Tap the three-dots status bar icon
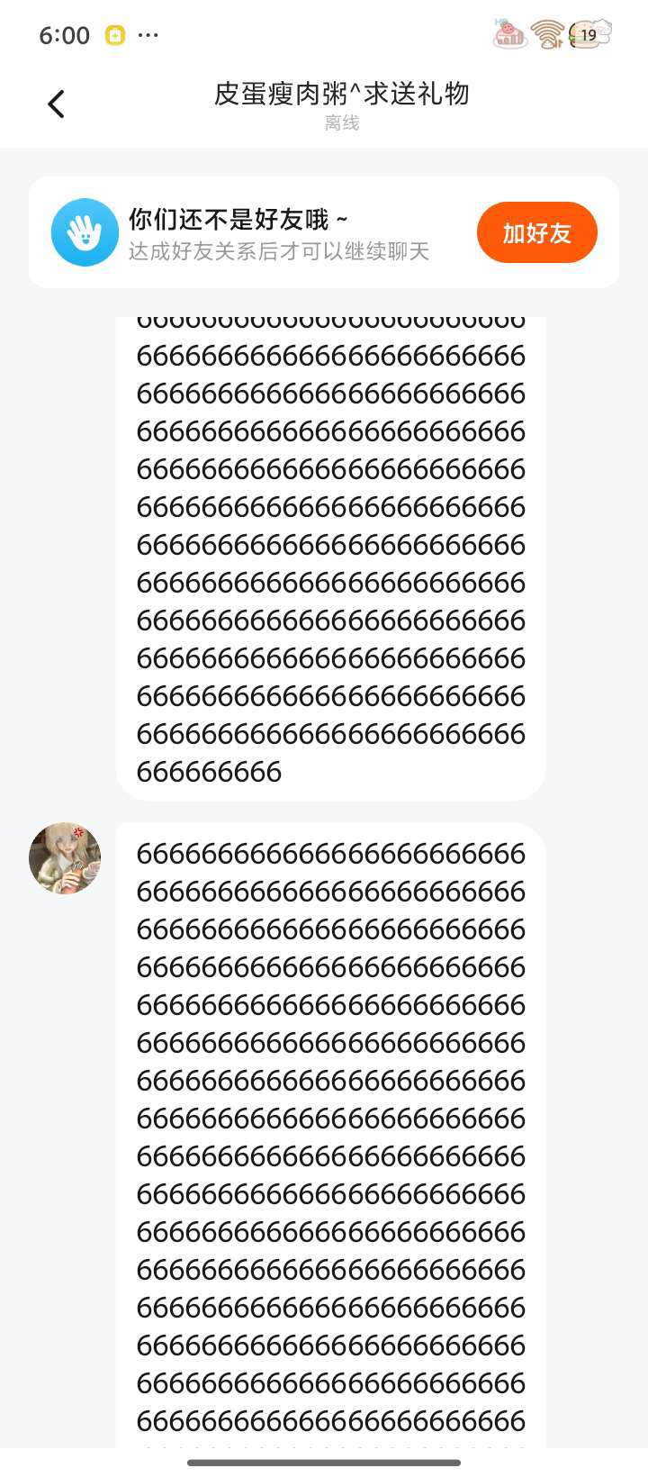Screen dimensions: 648x1477 tap(148, 35)
